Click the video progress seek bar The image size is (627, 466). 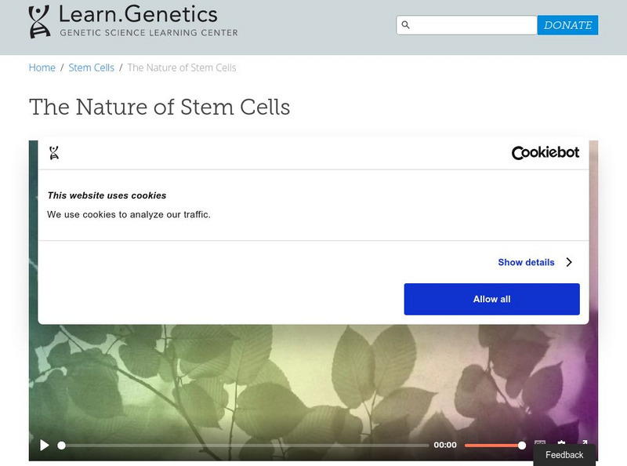pos(245,445)
